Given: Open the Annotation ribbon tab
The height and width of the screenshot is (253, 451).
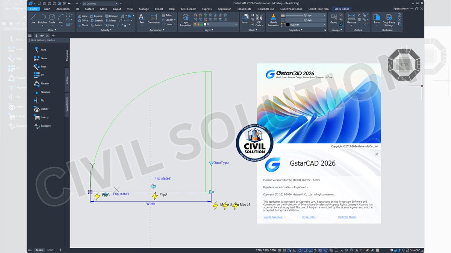Looking at the screenshot, I should pos(63,9).
